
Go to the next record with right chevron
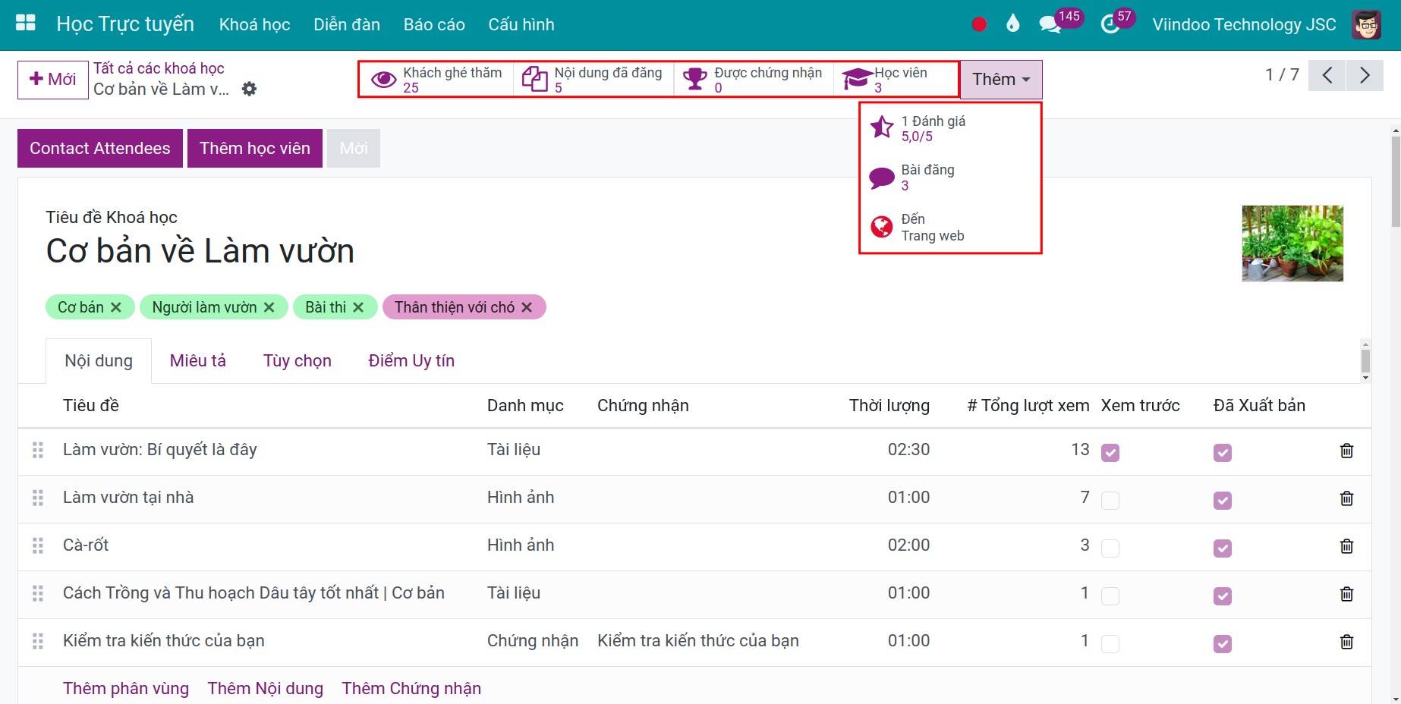pos(1365,75)
